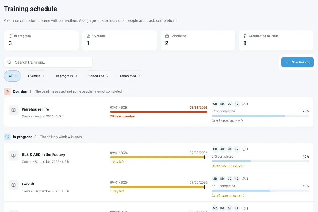
Task: Click the JG avatar in Warehouse Fire row
Action: point(229,104)
